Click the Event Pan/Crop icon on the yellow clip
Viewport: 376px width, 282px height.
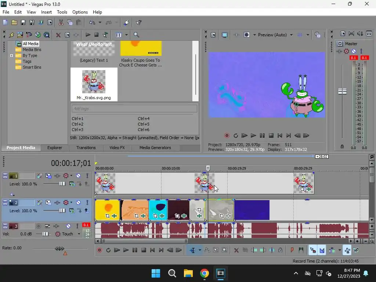coord(108,216)
